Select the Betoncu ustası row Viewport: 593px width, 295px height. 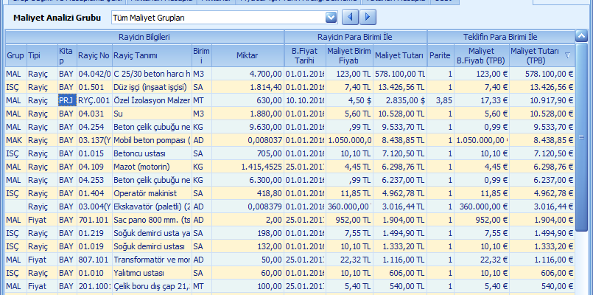(151, 153)
